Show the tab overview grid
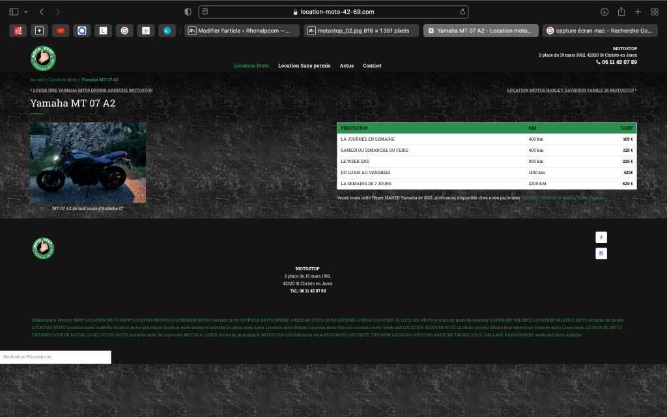Viewport: 667px width, 417px height. [x=655, y=12]
